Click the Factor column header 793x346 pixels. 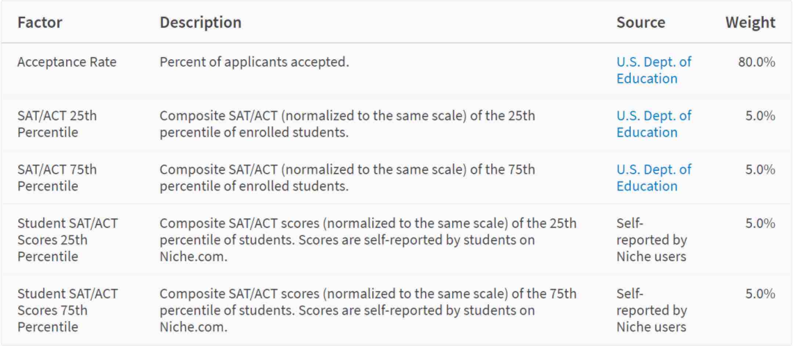tap(40, 22)
